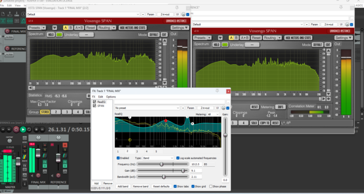Screen dimensions: 364x194
Task: Click Add button below FX list
Action: coord(97,183)
